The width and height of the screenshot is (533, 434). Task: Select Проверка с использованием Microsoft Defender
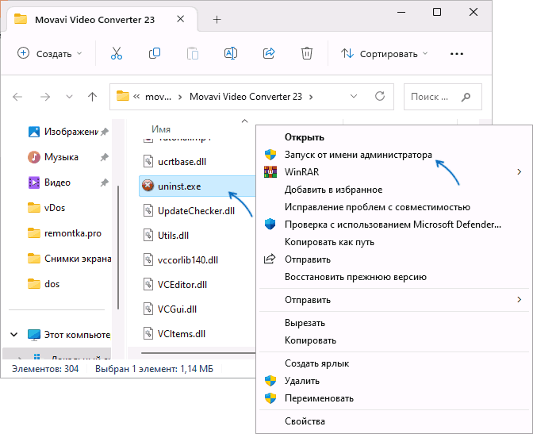point(394,225)
